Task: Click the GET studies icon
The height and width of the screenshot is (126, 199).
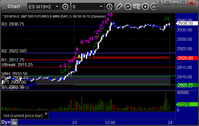Action: tap(136, 6)
